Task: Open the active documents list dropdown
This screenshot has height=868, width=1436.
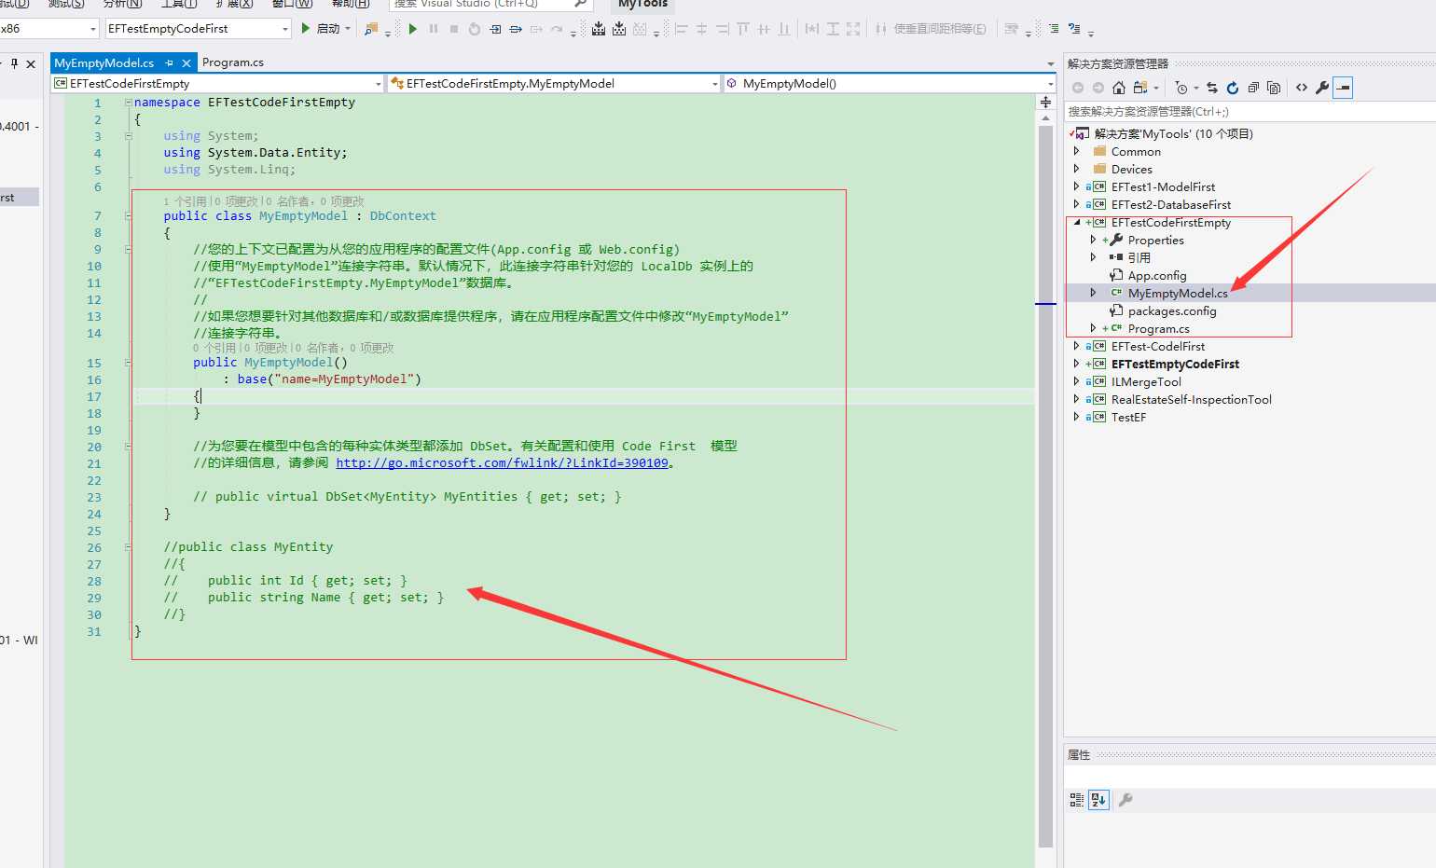Action: pos(1051,63)
